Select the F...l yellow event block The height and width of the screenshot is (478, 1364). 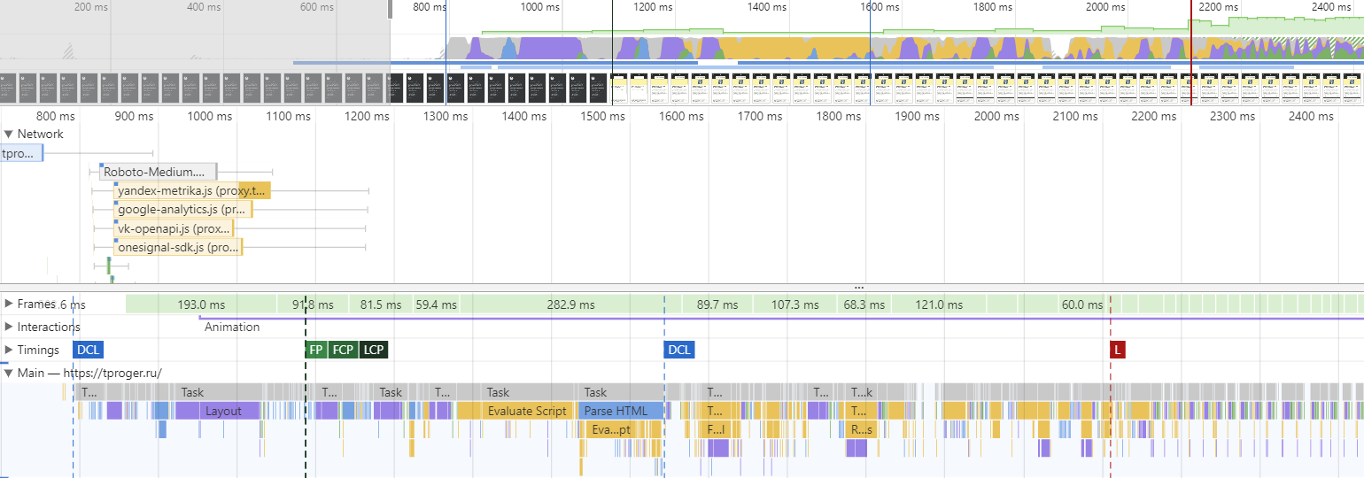(716, 429)
